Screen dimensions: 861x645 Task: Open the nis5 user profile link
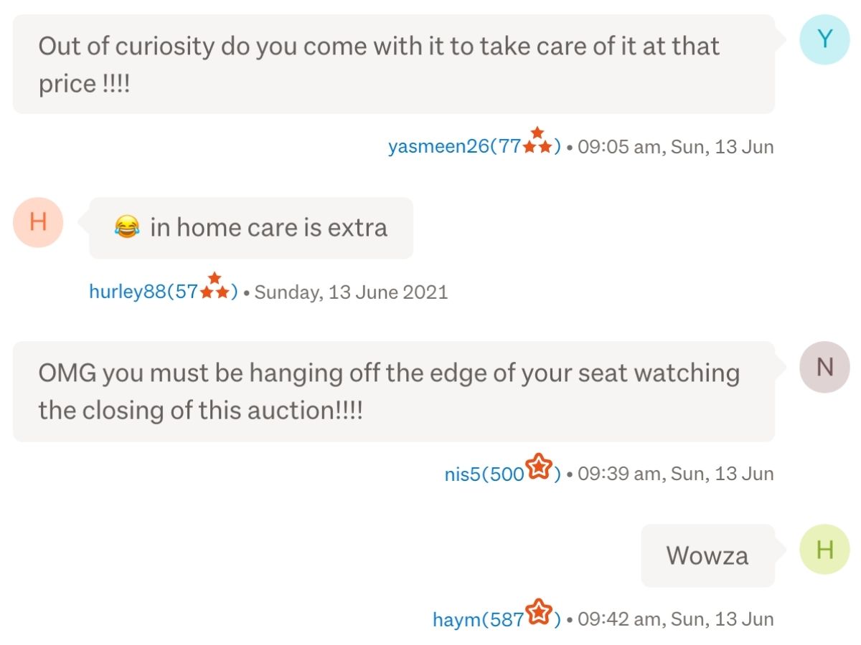(502, 474)
